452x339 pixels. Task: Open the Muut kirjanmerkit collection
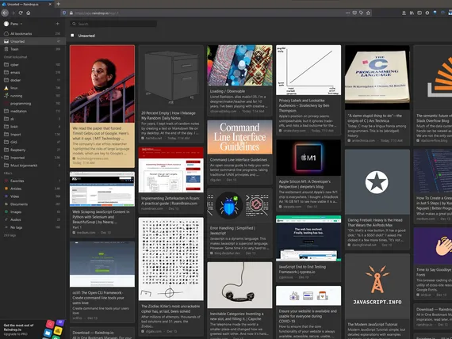[x=33, y=166]
